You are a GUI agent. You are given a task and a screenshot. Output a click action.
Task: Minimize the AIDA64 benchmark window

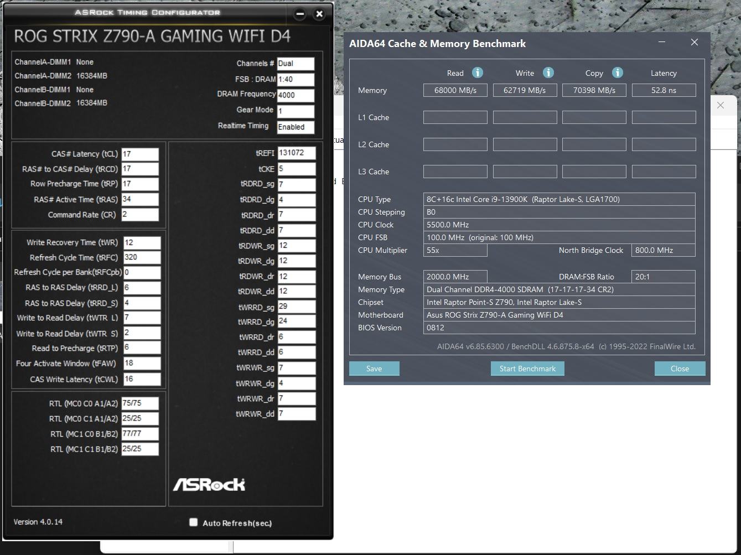tap(662, 42)
